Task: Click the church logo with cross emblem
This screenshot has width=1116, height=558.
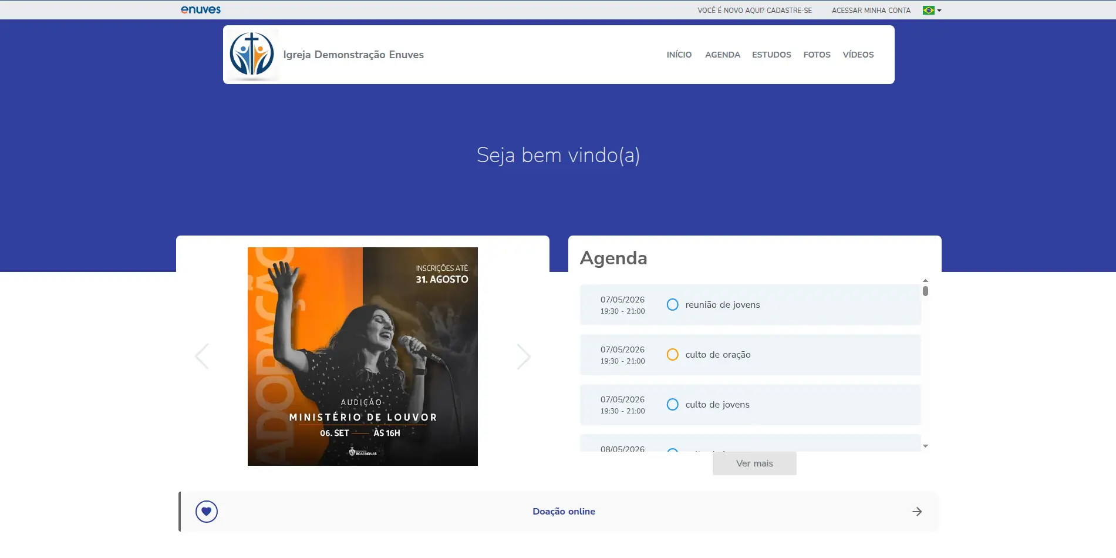Action: [x=252, y=55]
